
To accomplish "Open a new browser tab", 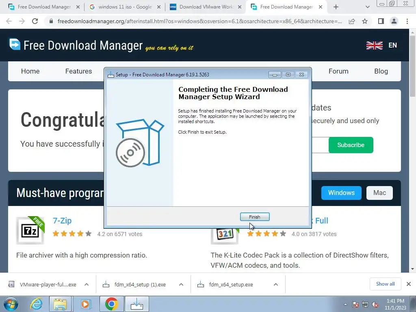I will (336, 7).
